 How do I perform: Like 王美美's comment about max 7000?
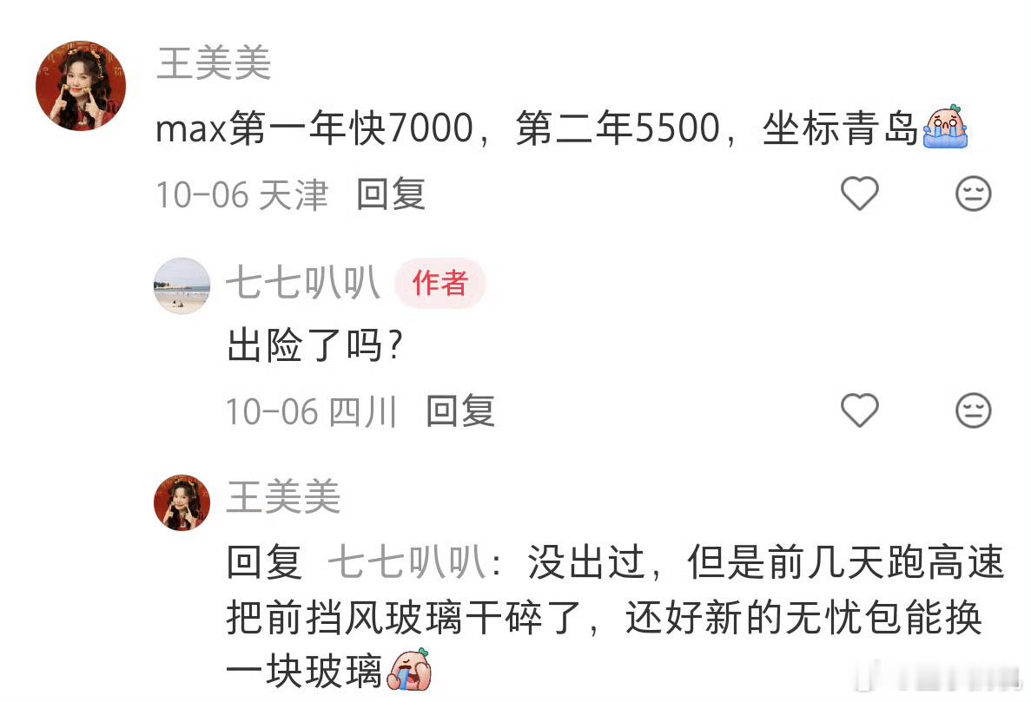859,194
